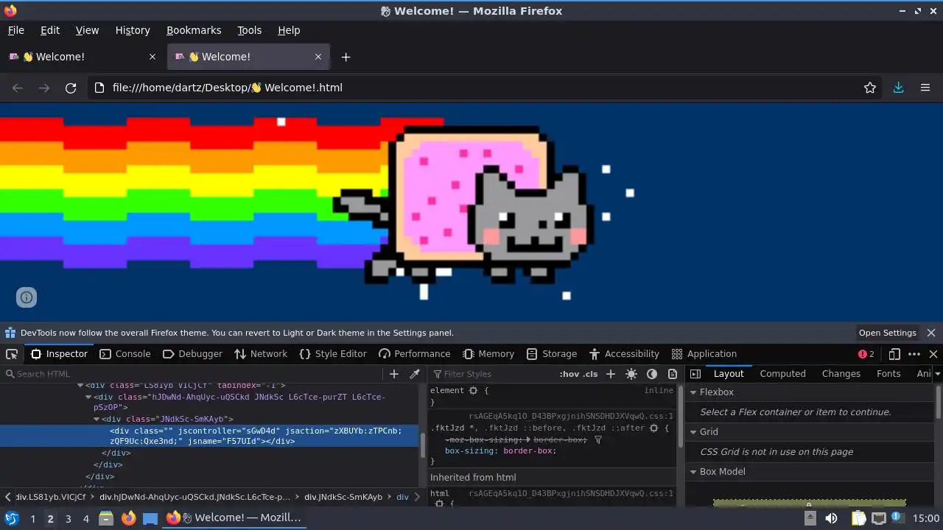943x530 pixels.
Task: Close the DevTools toolbox
Action: 933,354
